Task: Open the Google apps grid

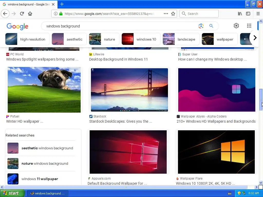Action: [249, 26]
